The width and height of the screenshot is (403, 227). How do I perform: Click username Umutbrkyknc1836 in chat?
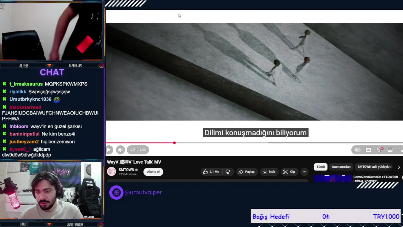coord(30,99)
